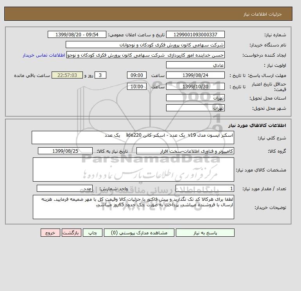
Task: Click the استان محل تحویل field تهران
Action: tap(195, 98)
